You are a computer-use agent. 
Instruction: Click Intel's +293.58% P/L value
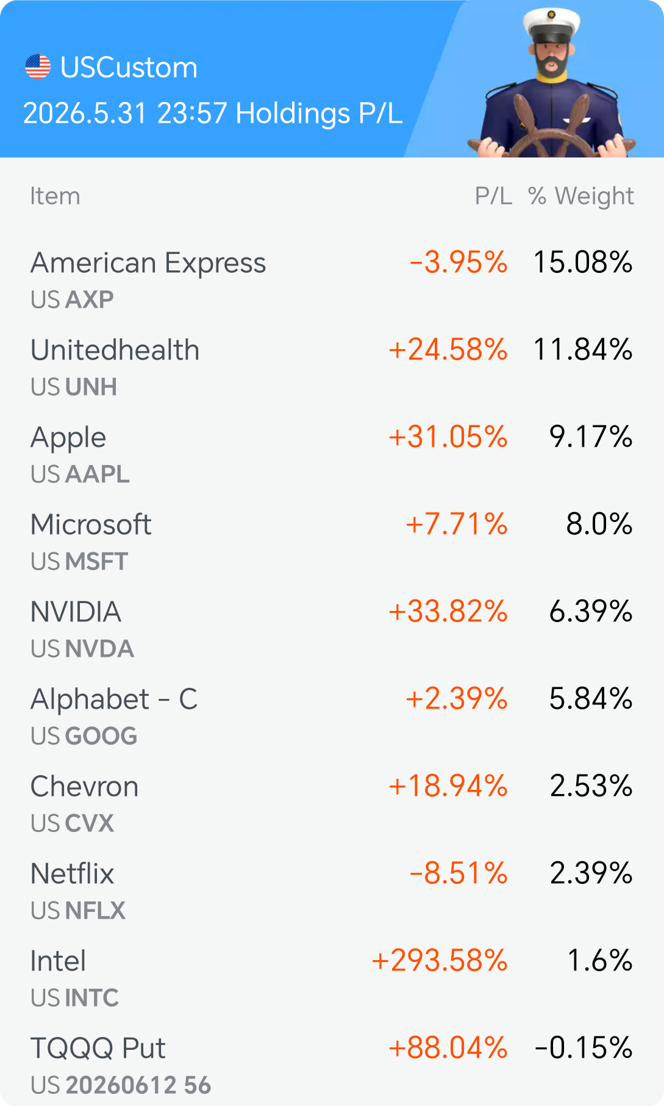(440, 961)
